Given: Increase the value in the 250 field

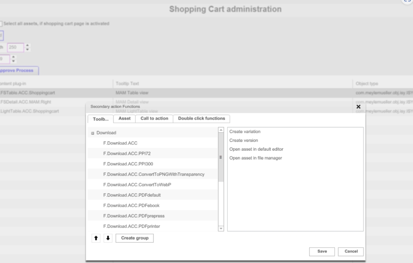Looking at the screenshot, I should (28, 45).
